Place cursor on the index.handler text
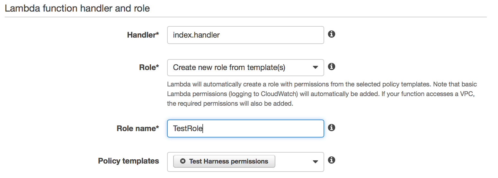This screenshot has height=178, width=498. tap(196, 35)
